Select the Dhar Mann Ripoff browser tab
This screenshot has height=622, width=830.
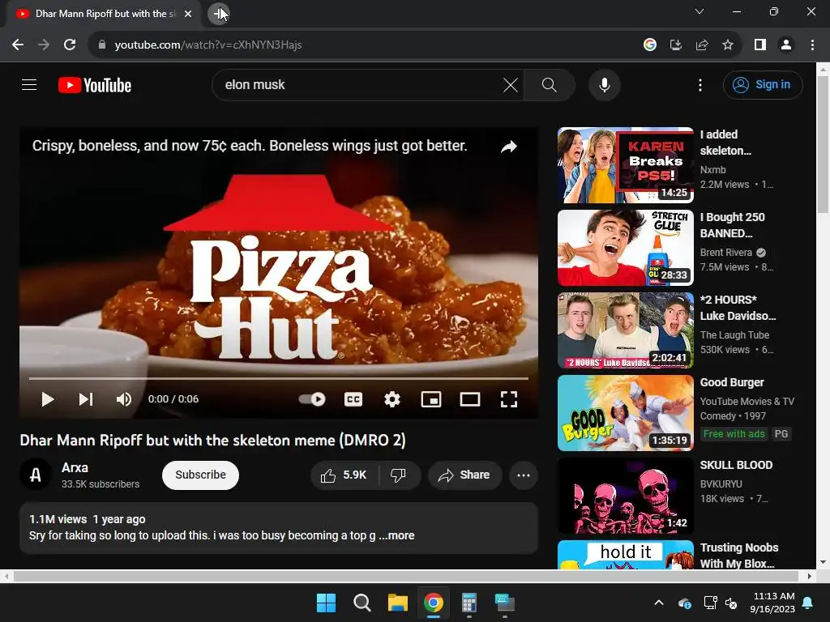[104, 14]
